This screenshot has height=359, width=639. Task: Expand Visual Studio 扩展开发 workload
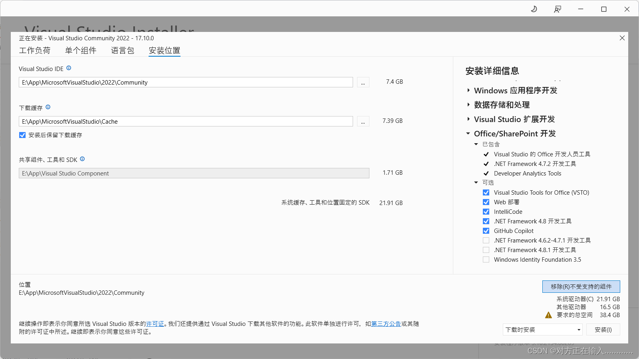pos(468,119)
